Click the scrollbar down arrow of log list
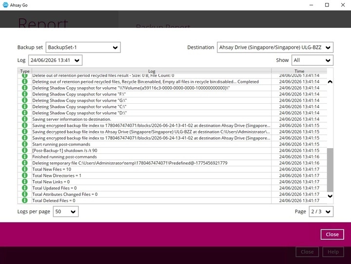Image resolution: width=351 pixels, height=264 pixels. pos(330,196)
